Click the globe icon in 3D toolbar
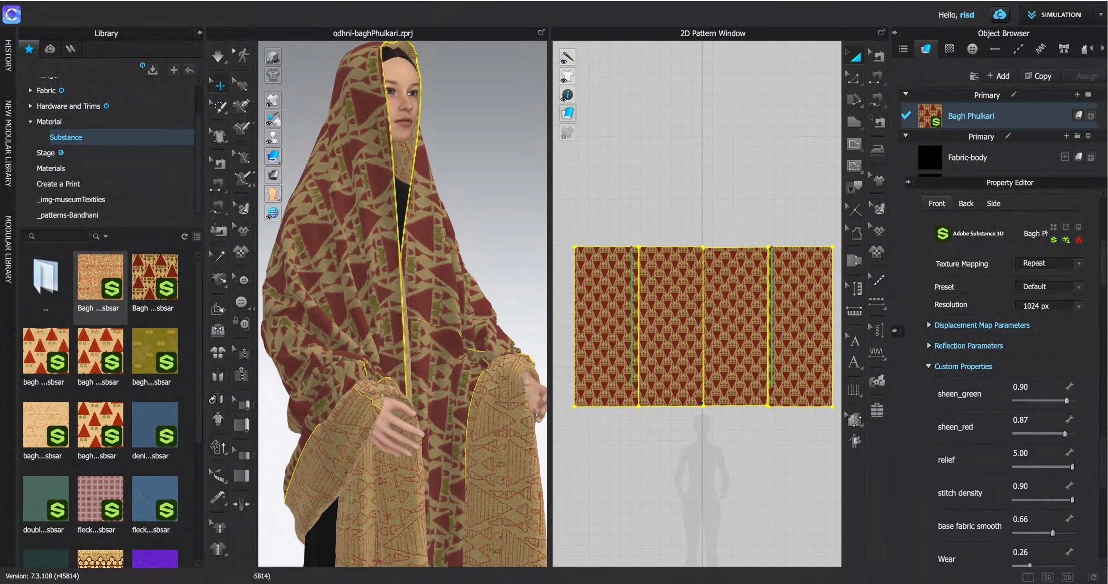 point(273,213)
